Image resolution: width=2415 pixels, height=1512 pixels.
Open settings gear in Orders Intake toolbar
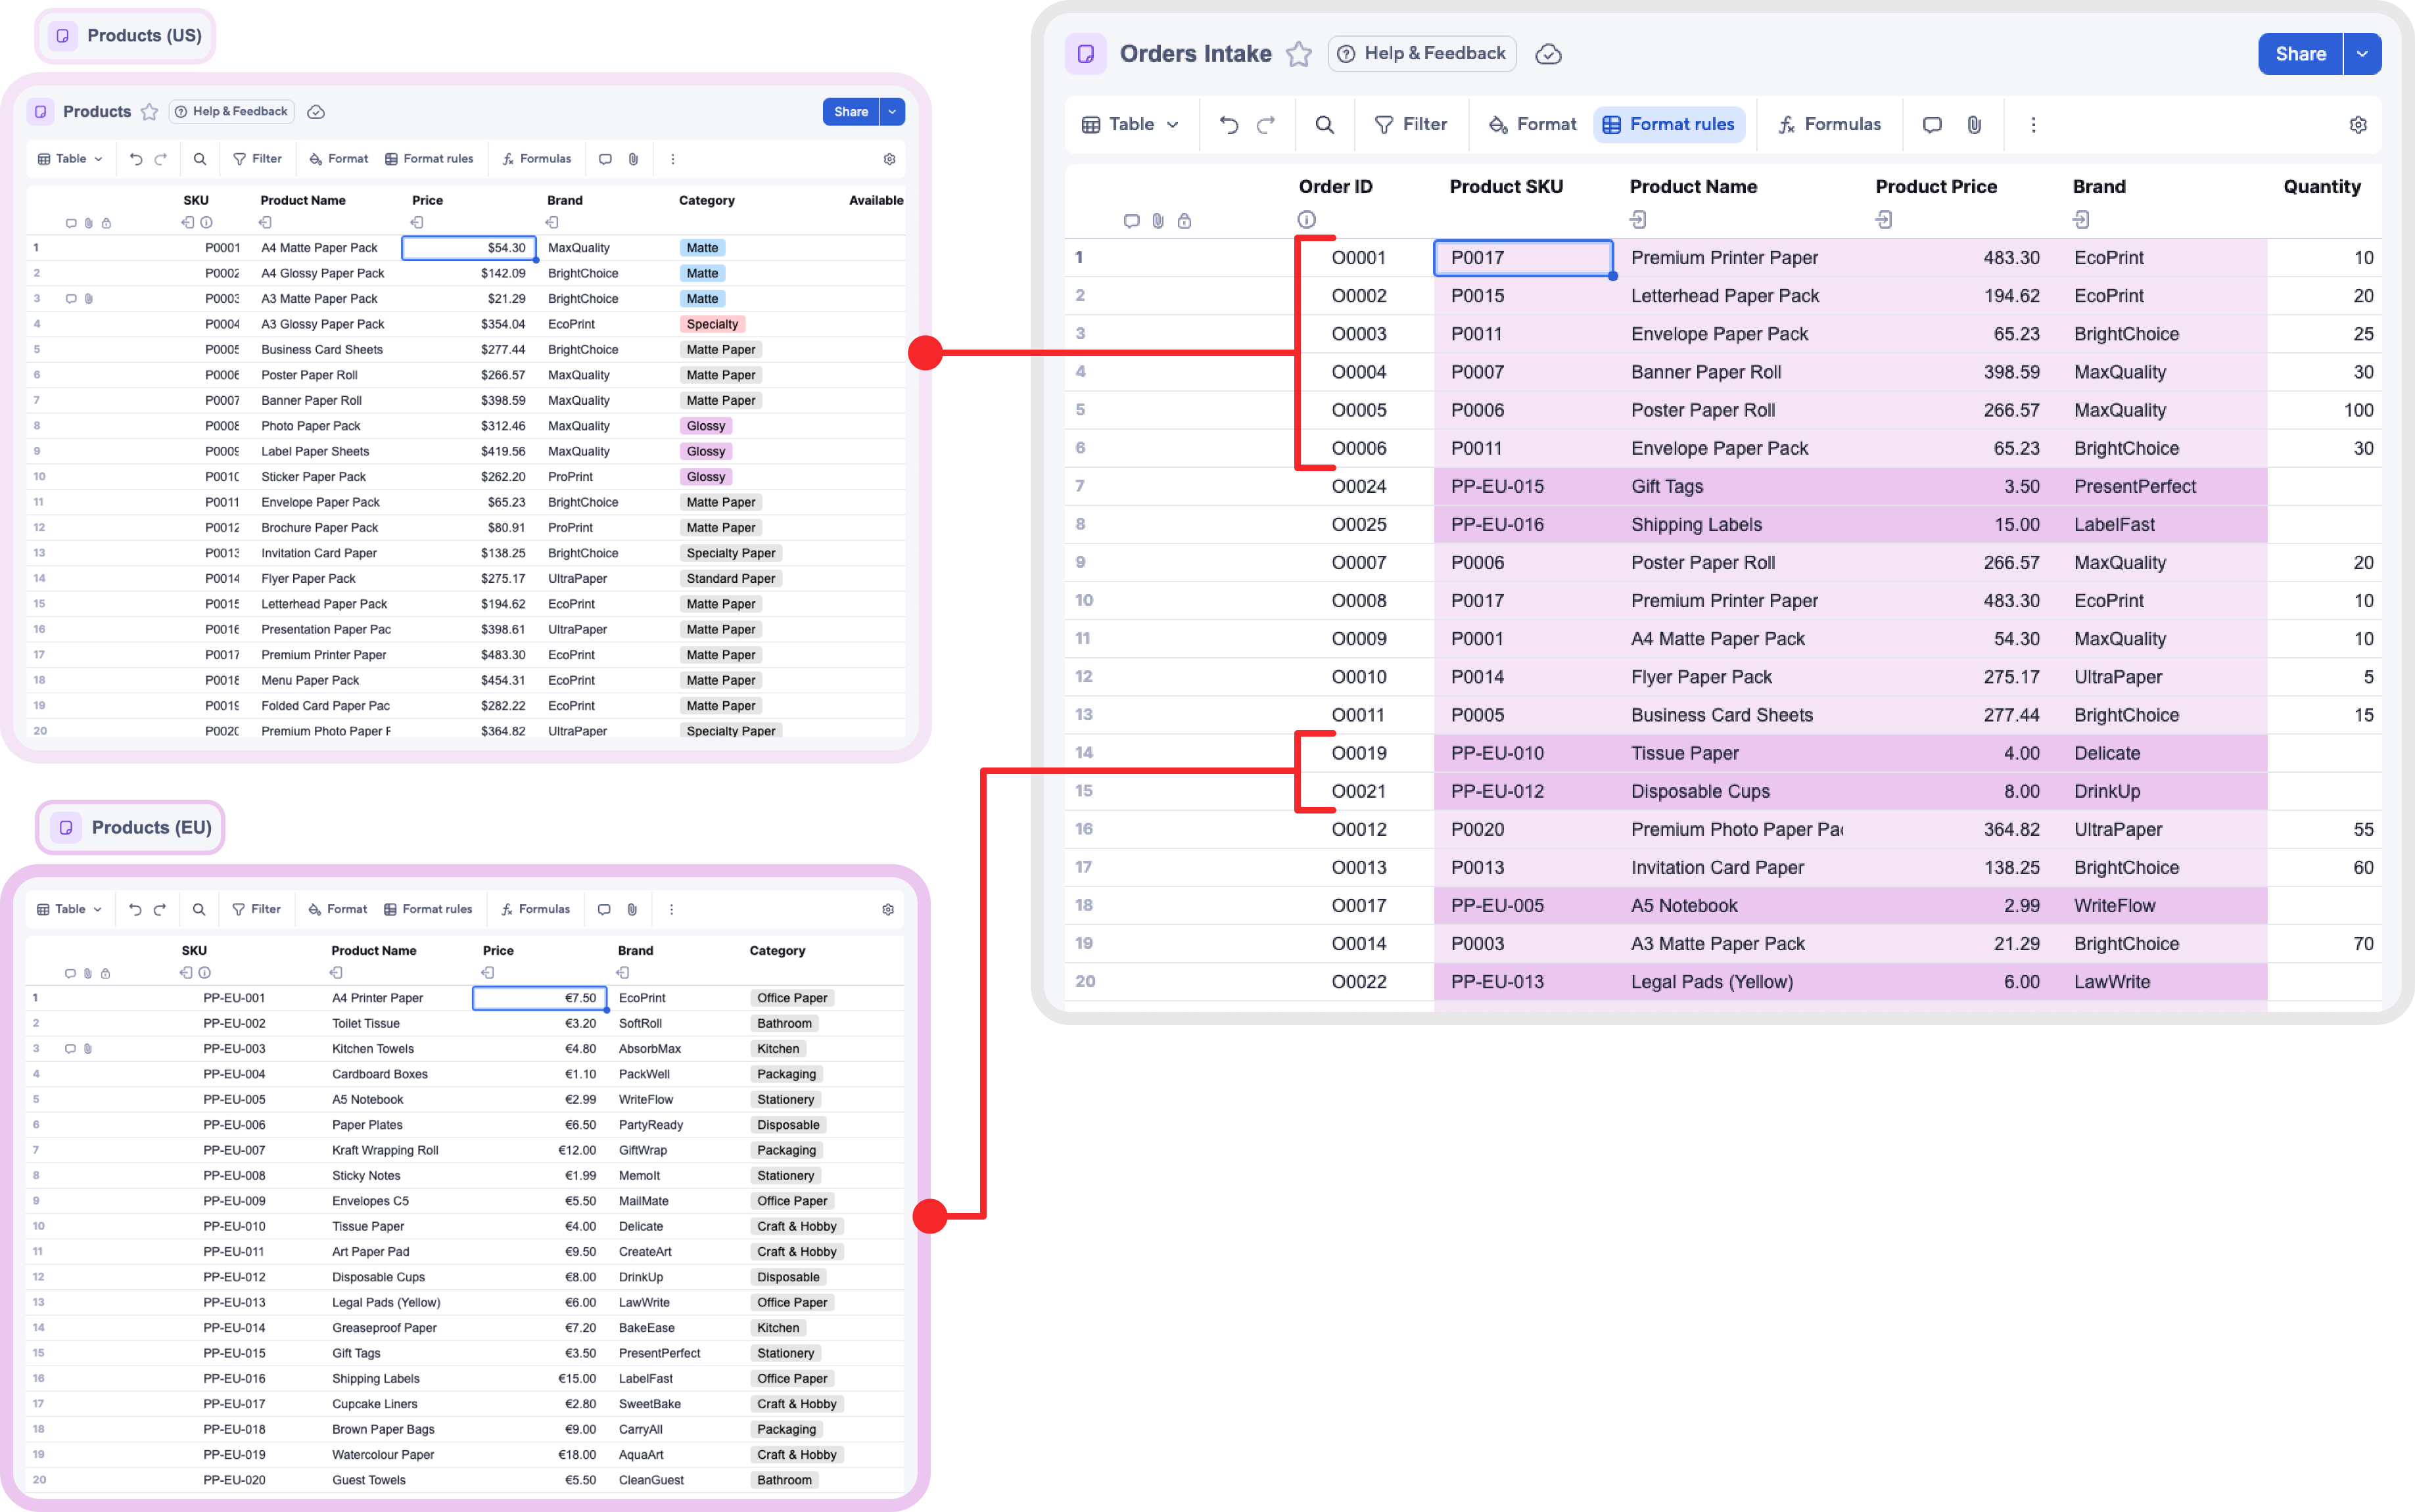pyautogui.click(x=2358, y=125)
